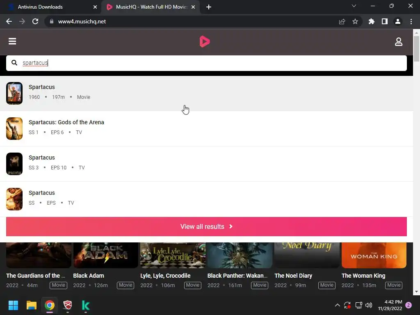420x315 pixels.
Task: Bookmark this page with the star
Action: [x=355, y=21]
